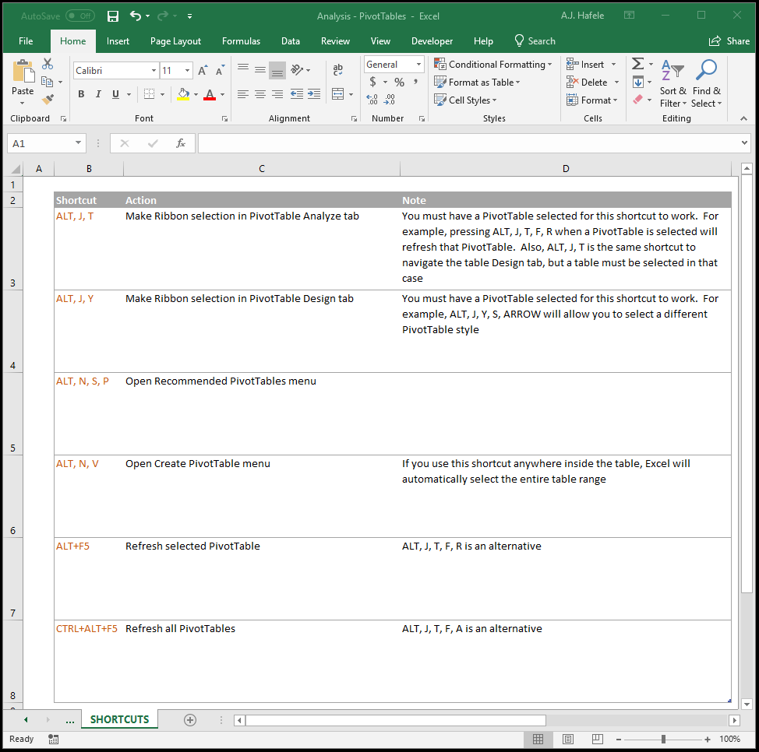Image resolution: width=759 pixels, height=752 pixels.
Task: Click Increase Decimal icon
Action: pyautogui.click(x=372, y=100)
